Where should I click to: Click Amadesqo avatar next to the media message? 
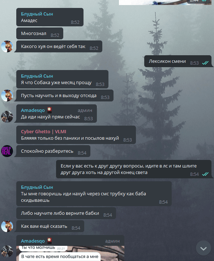point(7,251)
